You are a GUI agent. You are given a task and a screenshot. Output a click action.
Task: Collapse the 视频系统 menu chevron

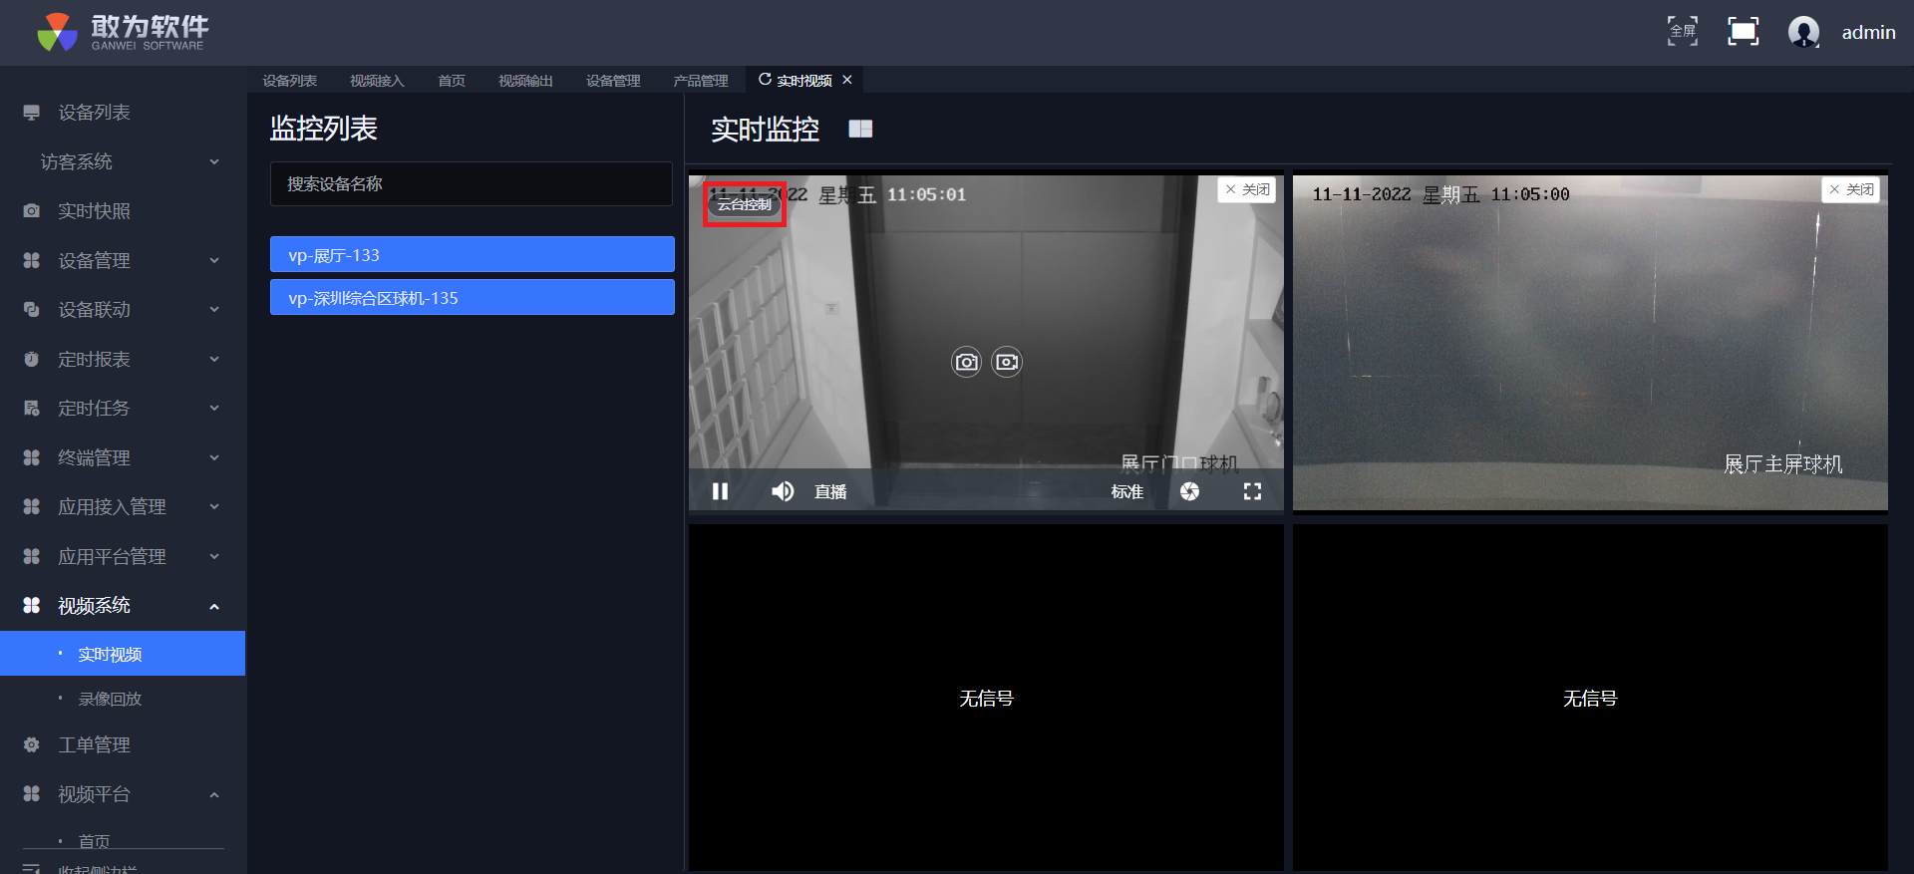214,606
